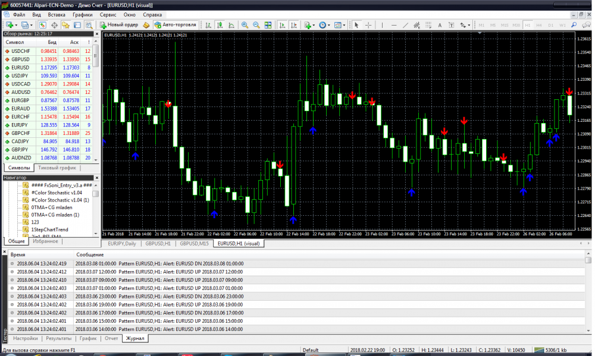Open the Вставка menu
Viewport: 595px width, 356px height.
click(x=57, y=15)
